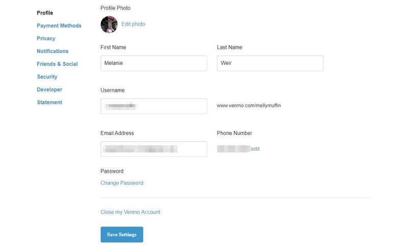Image resolution: width=402 pixels, height=247 pixels.
Task: Select the Email Address input field
Action: (x=154, y=149)
